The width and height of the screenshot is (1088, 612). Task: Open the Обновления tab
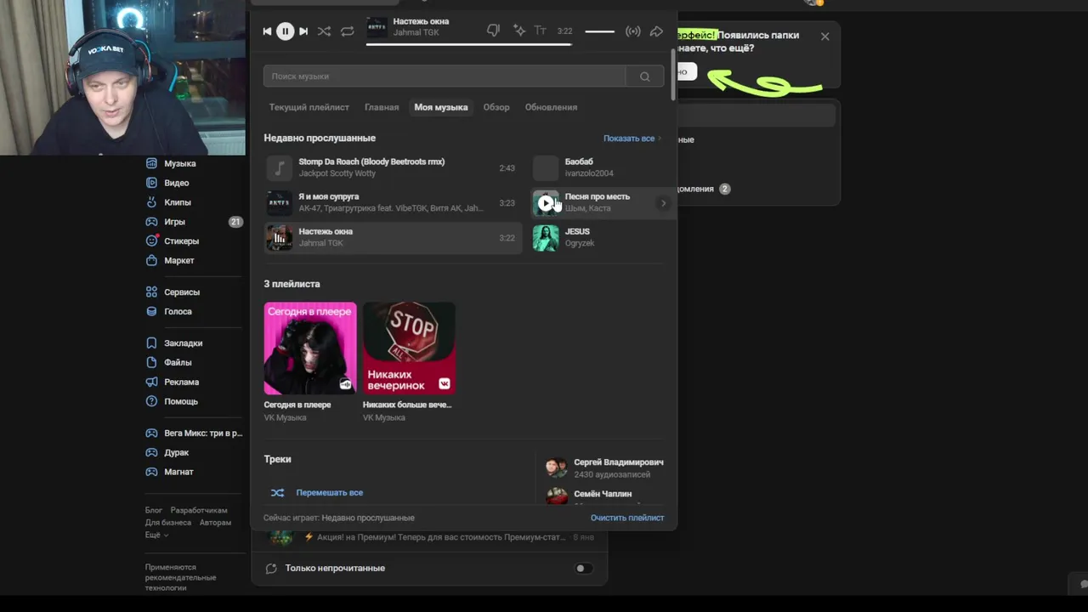(551, 107)
